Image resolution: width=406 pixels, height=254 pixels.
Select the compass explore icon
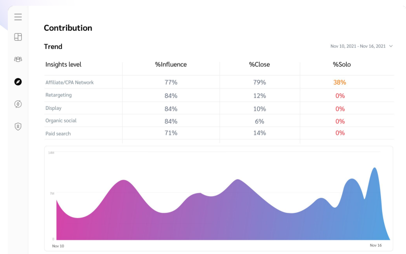coord(18,82)
